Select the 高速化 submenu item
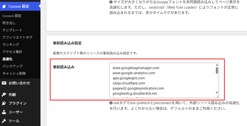The height and width of the screenshot is (126, 247). (x=7, y=59)
